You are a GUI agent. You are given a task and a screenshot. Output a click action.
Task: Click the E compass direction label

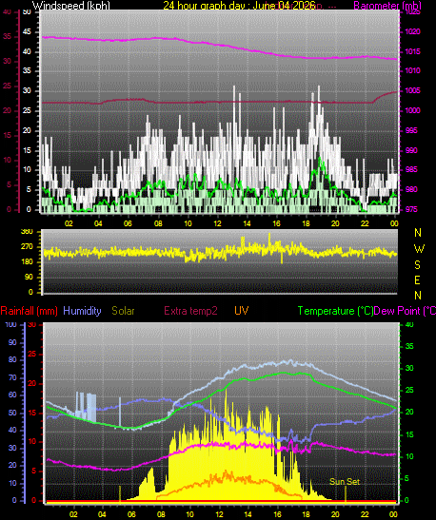(x=417, y=280)
